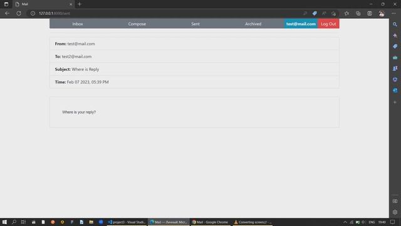Open the Archived mailbox

(x=253, y=24)
